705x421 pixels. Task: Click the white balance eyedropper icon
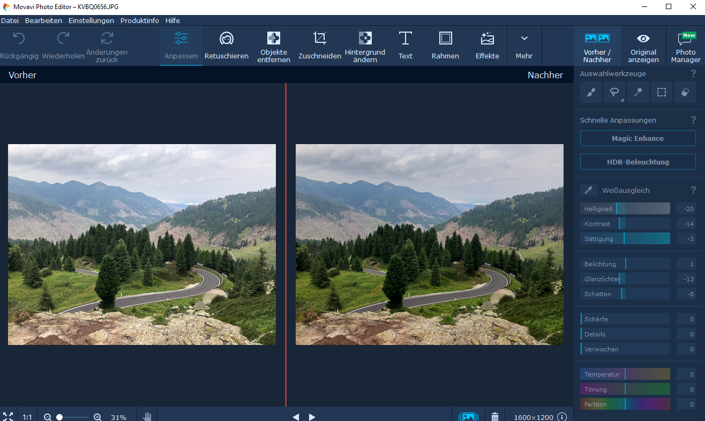click(588, 190)
